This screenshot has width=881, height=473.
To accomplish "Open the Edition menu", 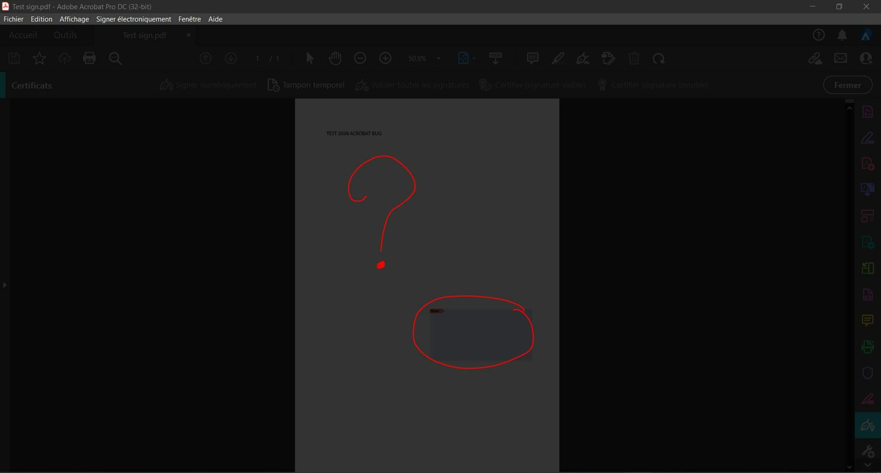I will click(41, 19).
